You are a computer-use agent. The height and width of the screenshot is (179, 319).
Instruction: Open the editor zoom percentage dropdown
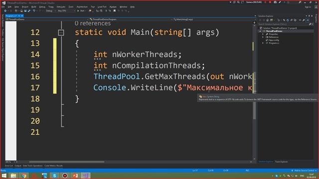tap(10, 162)
